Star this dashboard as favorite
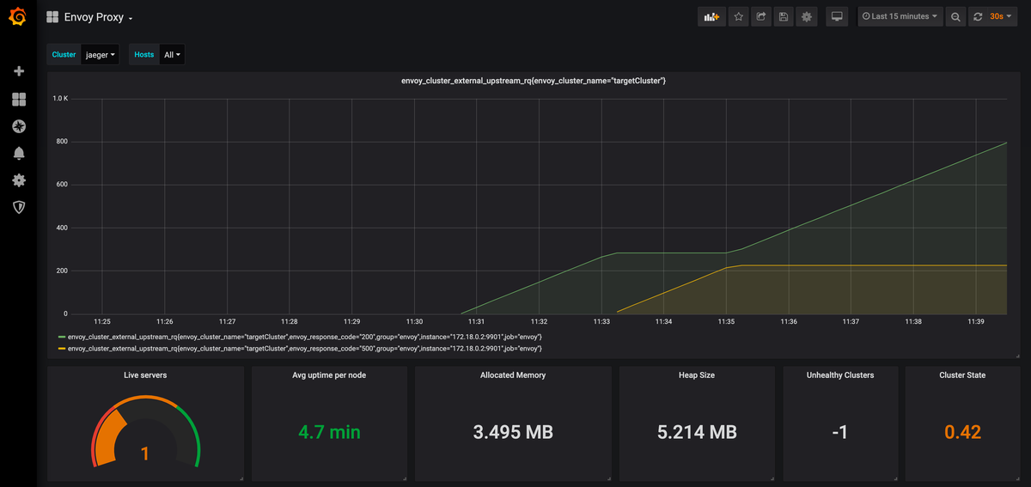This screenshot has width=1031, height=487. [738, 16]
